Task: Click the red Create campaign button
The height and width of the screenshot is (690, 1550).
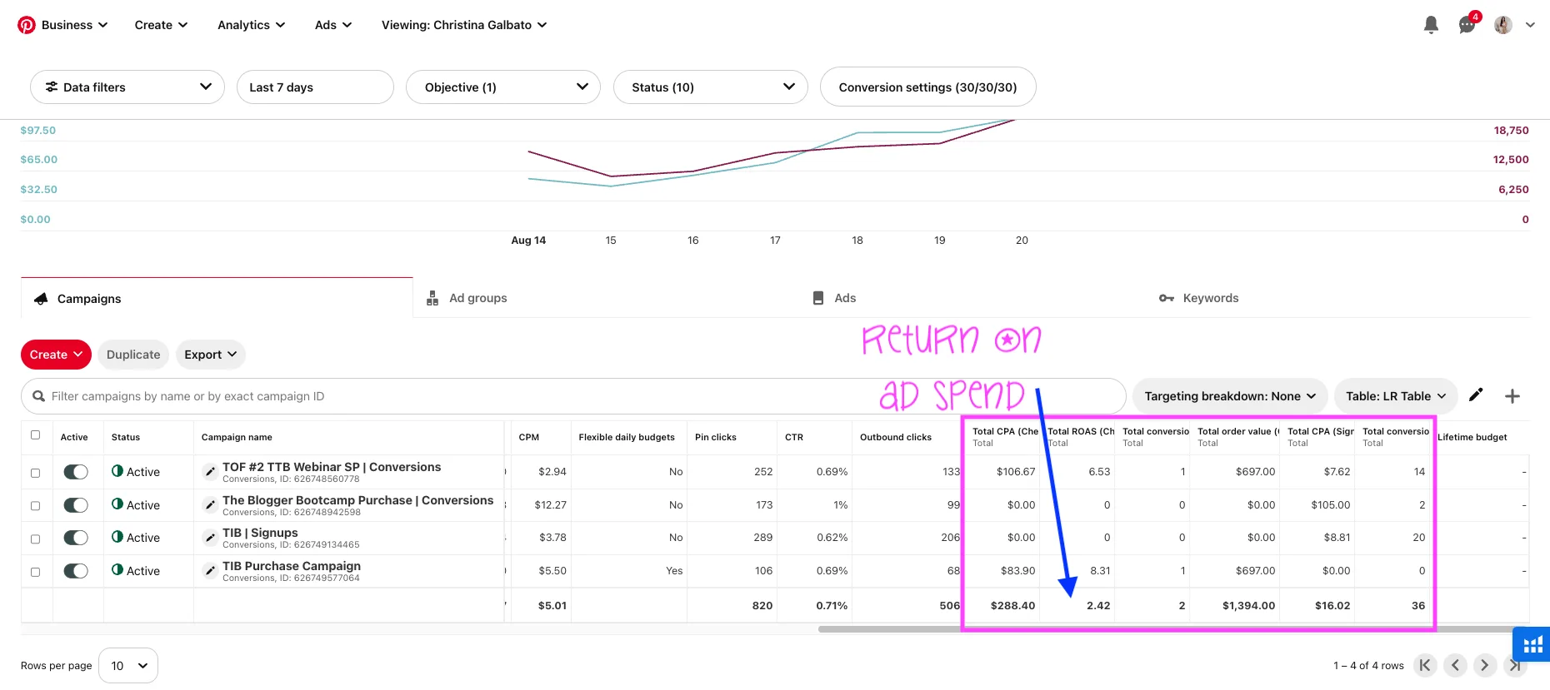Action: [x=56, y=355]
